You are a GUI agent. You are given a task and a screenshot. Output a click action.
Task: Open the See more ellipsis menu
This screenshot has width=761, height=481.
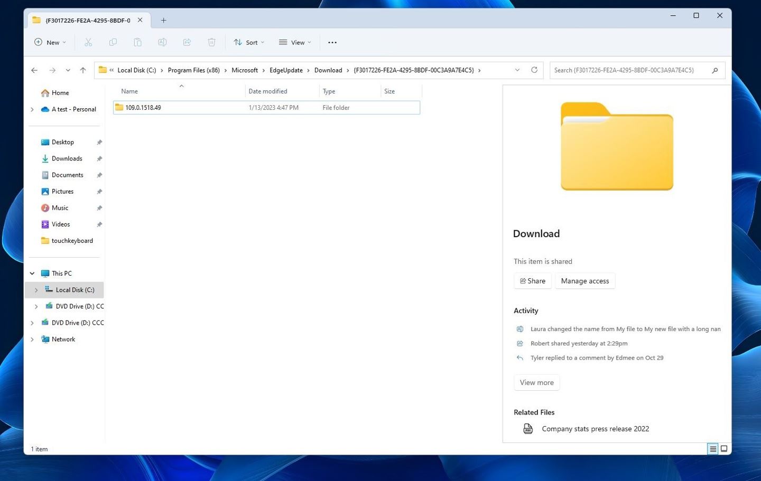[x=332, y=42]
